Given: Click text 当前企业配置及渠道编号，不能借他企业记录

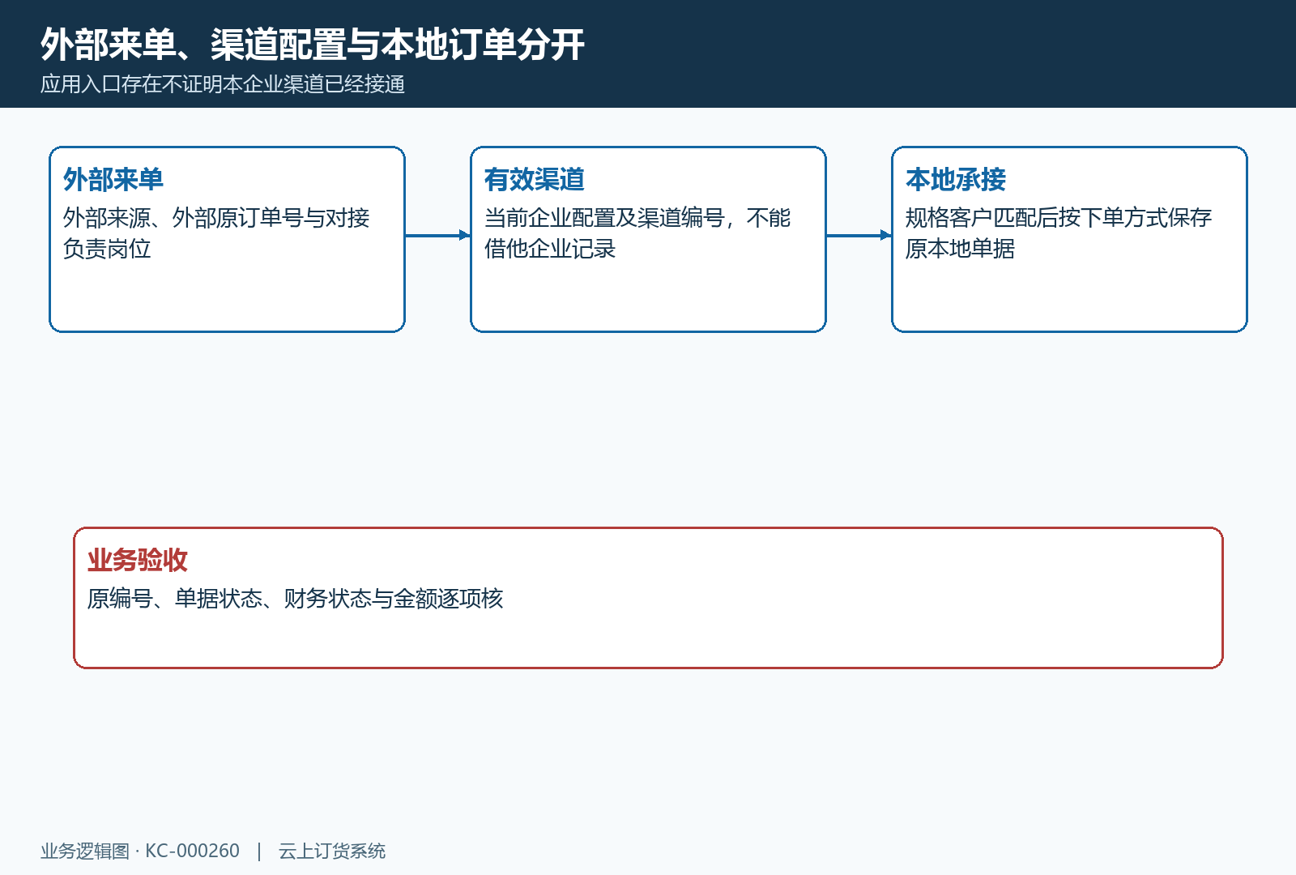Looking at the screenshot, I should 637,233.
